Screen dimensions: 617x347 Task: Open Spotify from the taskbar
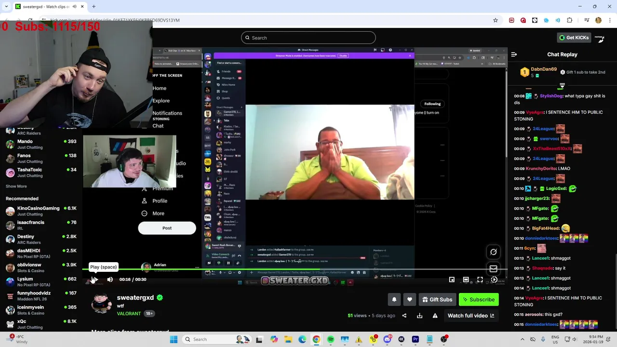pos(331,339)
